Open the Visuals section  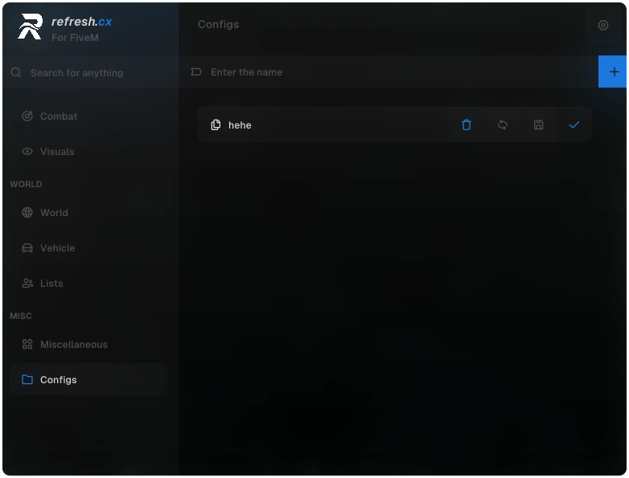point(88,152)
